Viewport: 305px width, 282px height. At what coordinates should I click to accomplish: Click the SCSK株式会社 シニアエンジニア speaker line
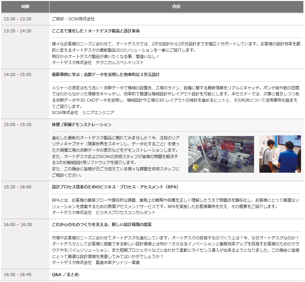[x=83, y=113]
